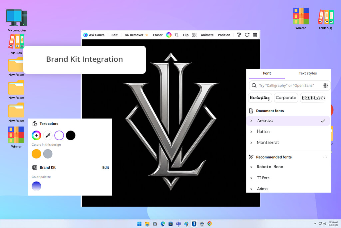Show hidden system tray icons
The width and height of the screenshot is (341, 228).
point(315,224)
